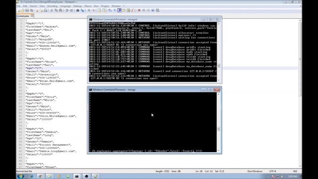Click the Close file toolbar icon
Viewport: 318px width, 179px height.
[x=37, y=10]
